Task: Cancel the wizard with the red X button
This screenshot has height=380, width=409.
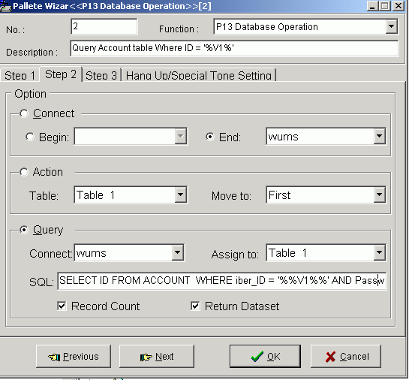Action: (346, 356)
